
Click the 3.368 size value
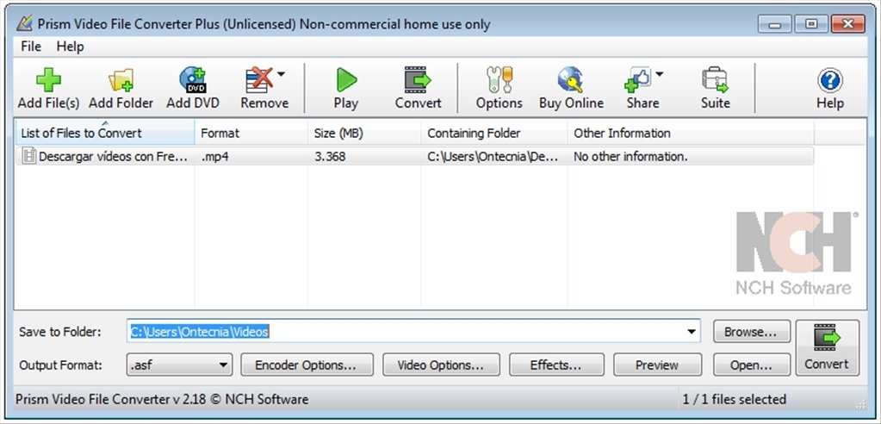coord(330,157)
